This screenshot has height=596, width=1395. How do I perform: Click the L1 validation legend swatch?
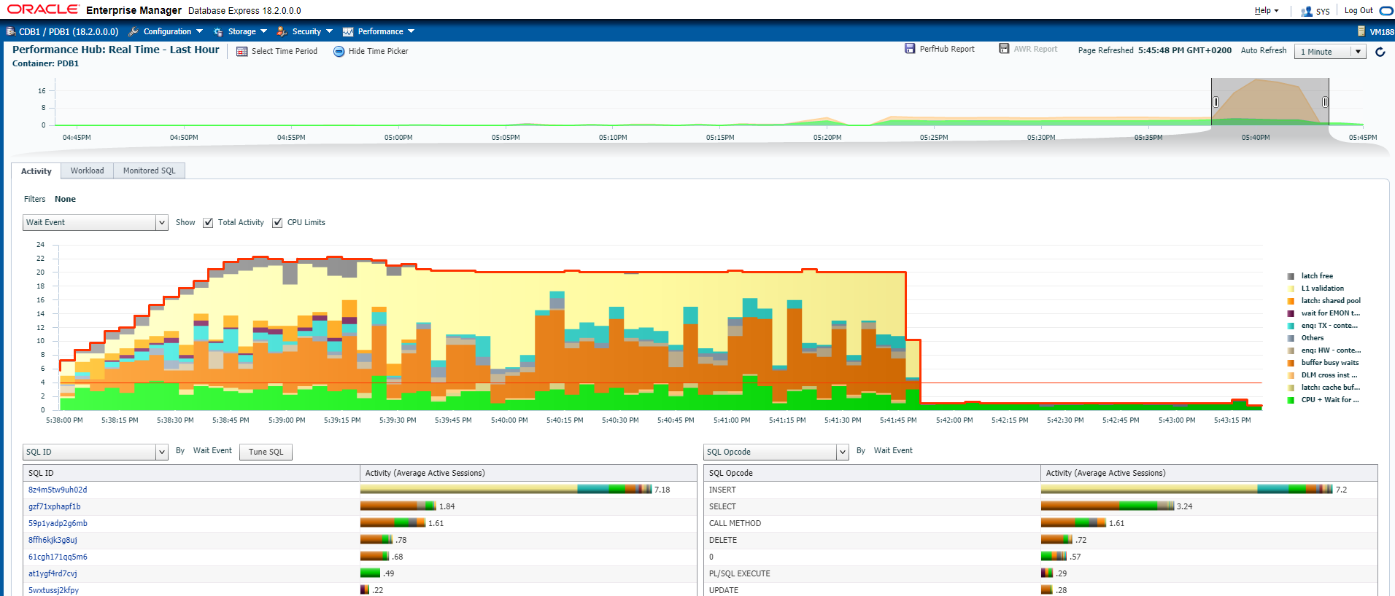point(1291,289)
